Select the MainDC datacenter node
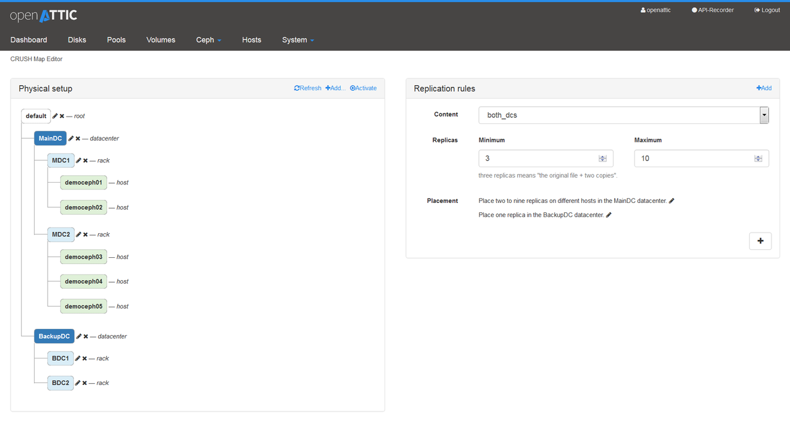The image size is (790, 422). coord(50,139)
